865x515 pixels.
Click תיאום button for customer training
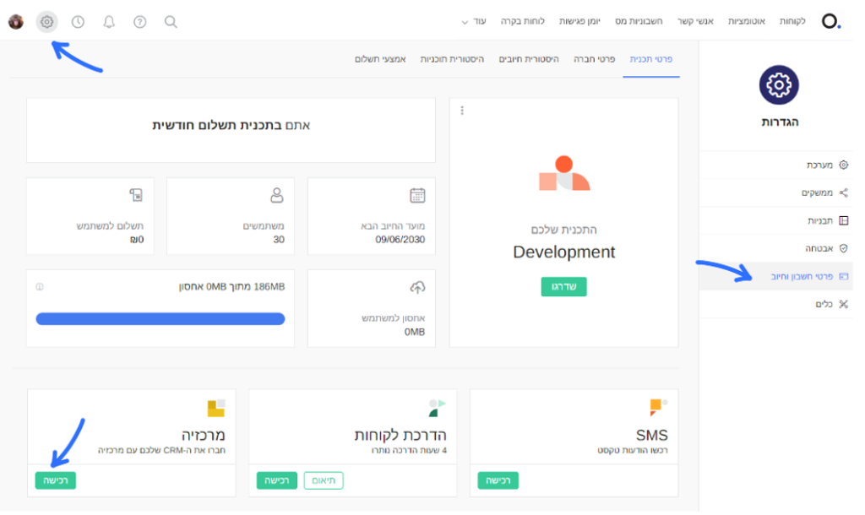coord(324,480)
